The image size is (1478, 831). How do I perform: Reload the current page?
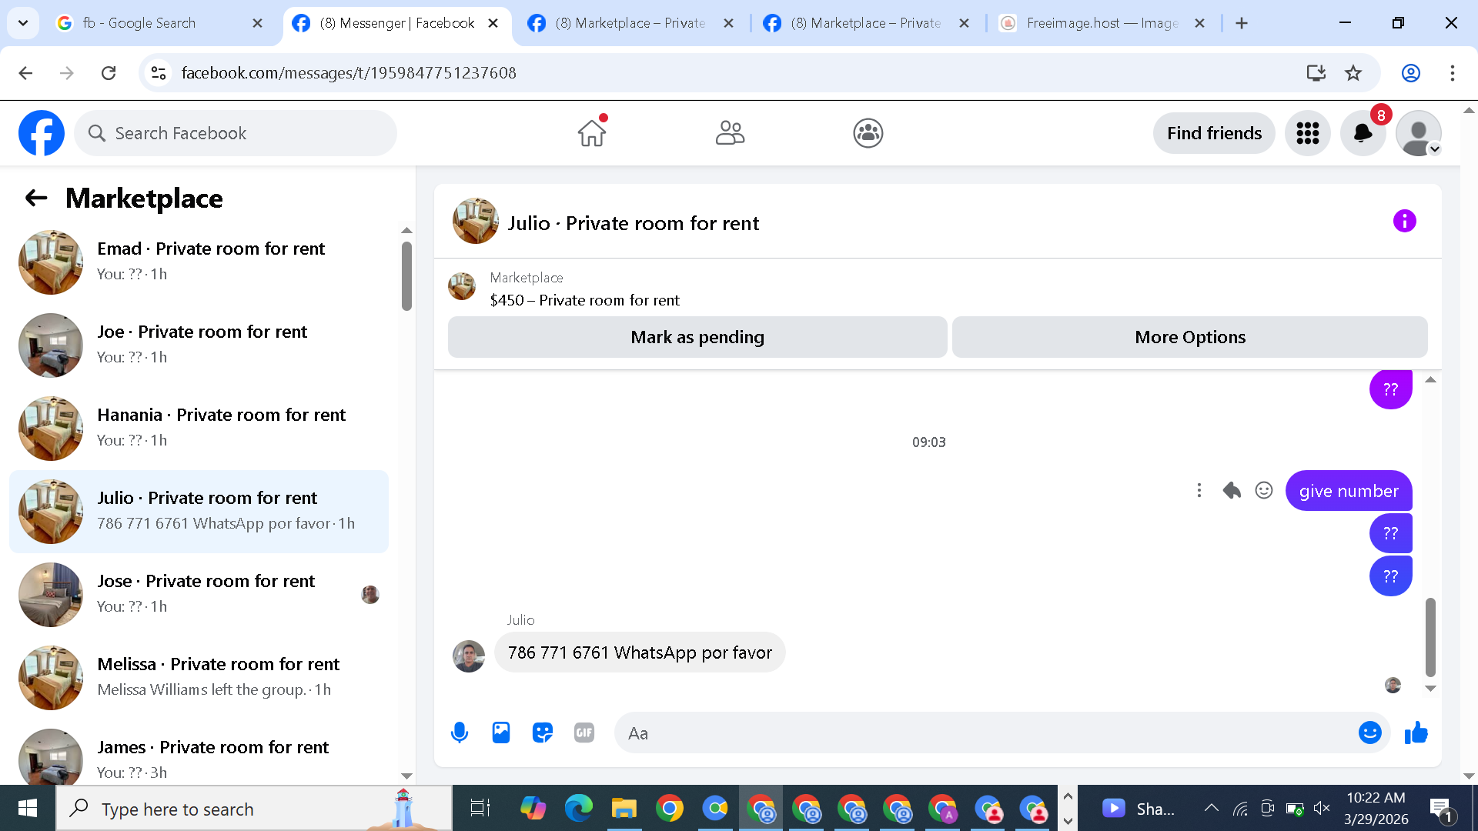point(109,73)
